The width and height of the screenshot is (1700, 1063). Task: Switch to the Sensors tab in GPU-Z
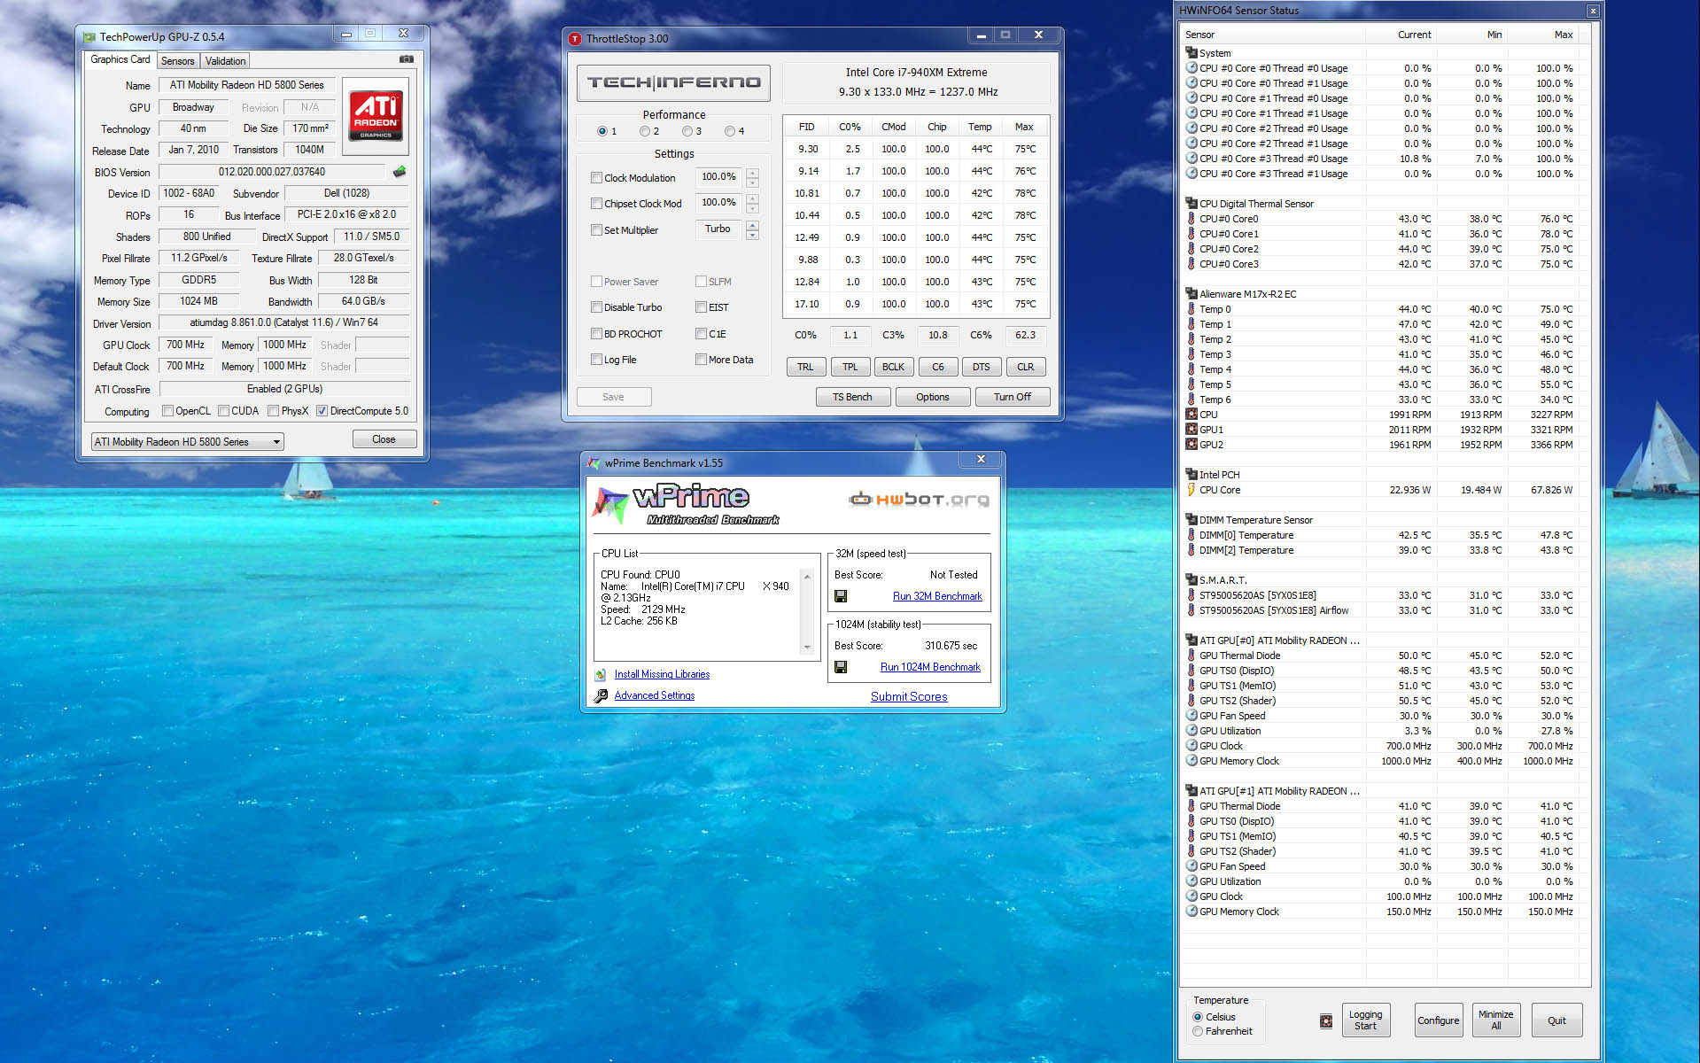[178, 61]
